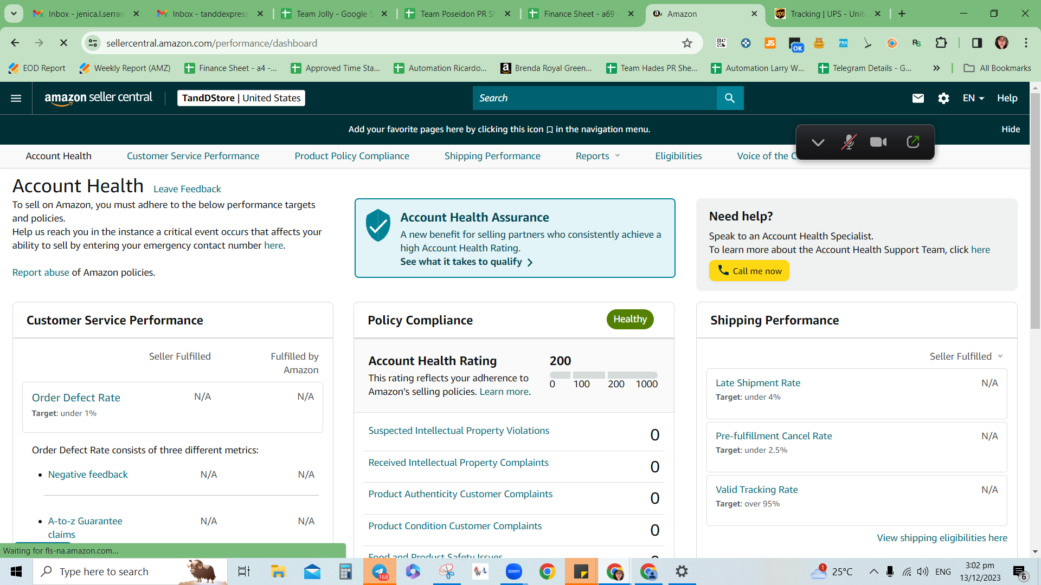Screen dimensions: 1041x585
Task: Open the Seller Central settings gear
Action: (x=943, y=98)
